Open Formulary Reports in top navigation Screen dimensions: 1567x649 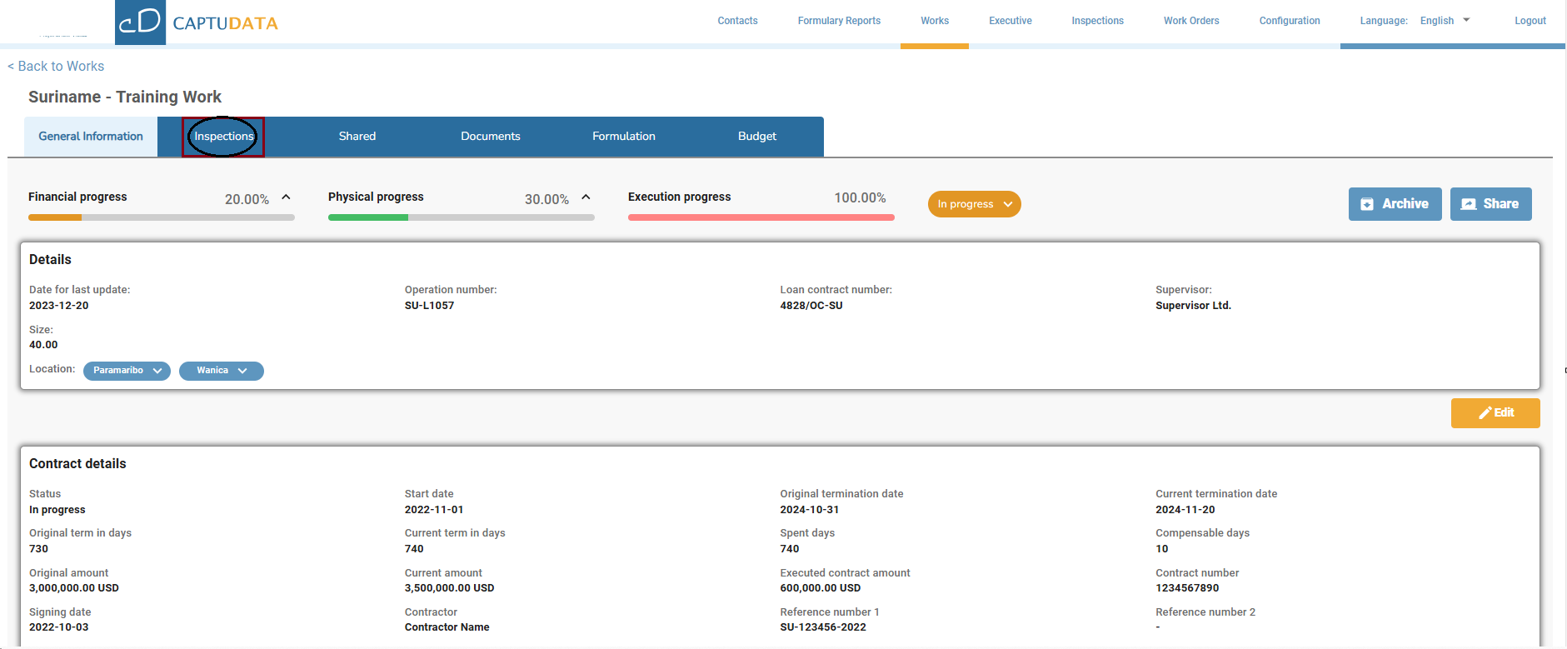click(x=838, y=21)
